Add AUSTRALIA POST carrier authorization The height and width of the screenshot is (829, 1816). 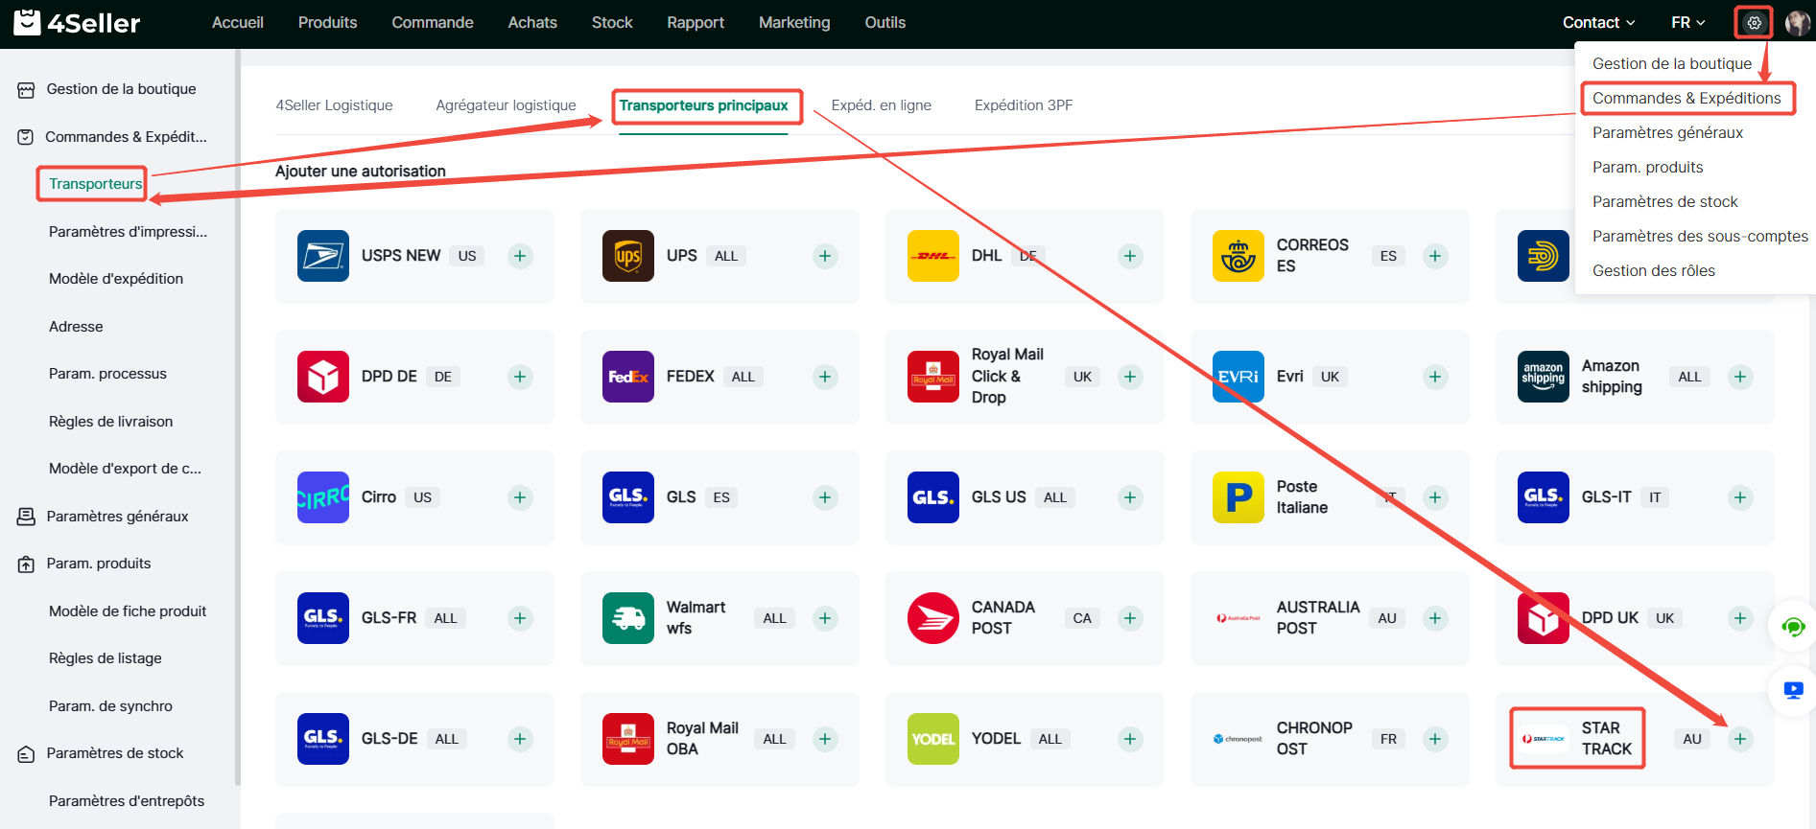coord(1435,618)
